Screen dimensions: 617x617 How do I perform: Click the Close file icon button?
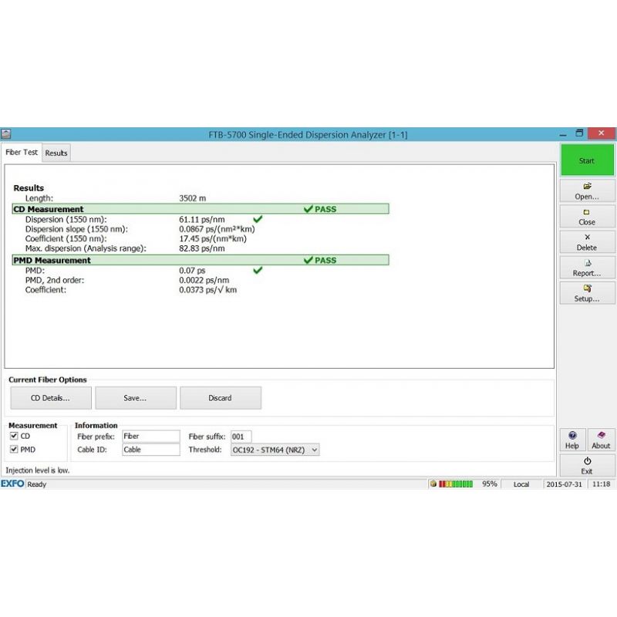coord(587,217)
